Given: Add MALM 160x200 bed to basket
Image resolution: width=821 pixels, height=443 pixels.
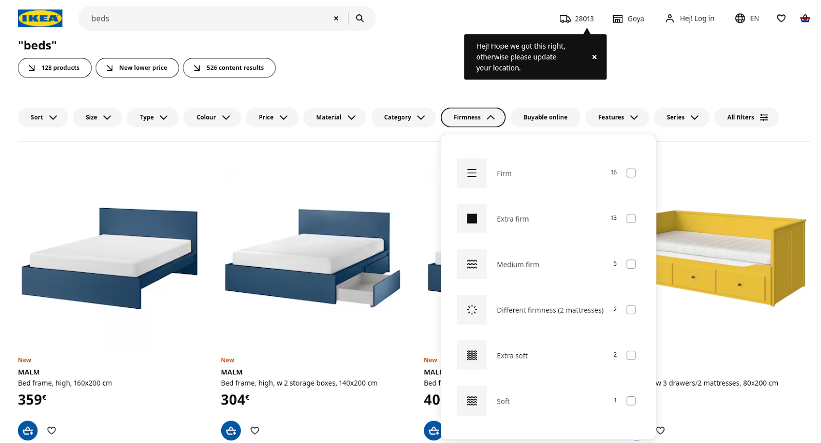Looking at the screenshot, I should 28,430.
